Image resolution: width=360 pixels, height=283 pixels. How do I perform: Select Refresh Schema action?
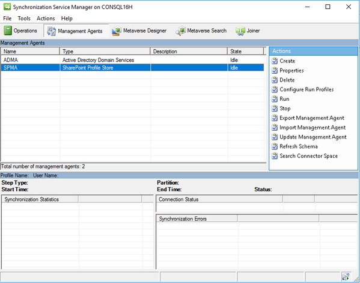[299, 146]
